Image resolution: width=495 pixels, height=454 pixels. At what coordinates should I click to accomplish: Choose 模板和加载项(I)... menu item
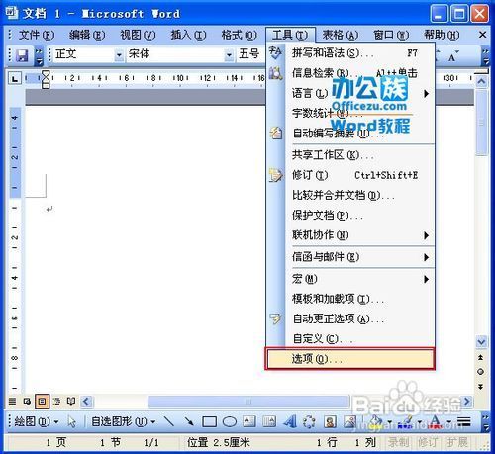pos(350,299)
